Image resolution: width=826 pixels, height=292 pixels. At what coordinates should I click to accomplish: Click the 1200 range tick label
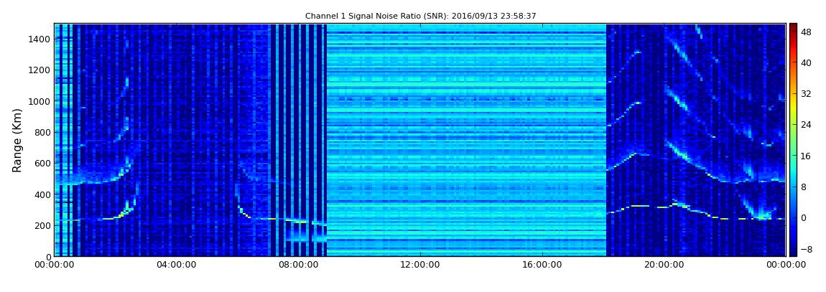click(40, 70)
